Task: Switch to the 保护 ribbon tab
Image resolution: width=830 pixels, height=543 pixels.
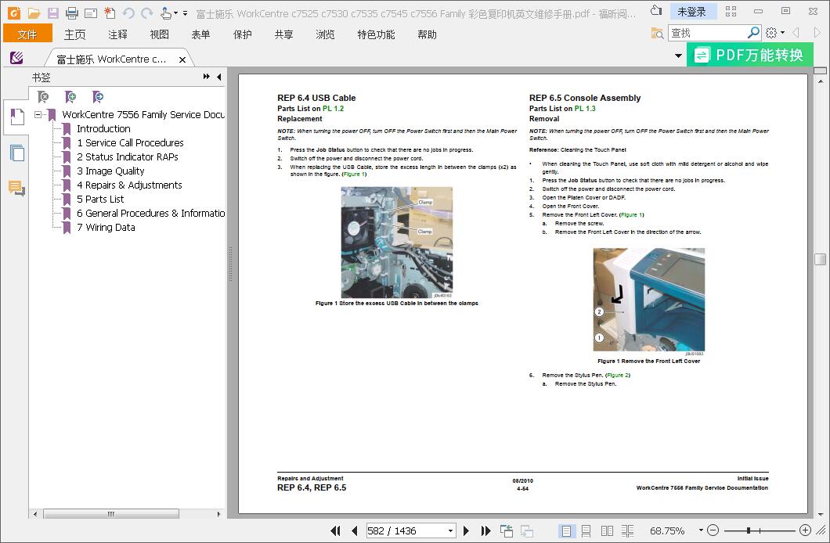Action: (243, 34)
